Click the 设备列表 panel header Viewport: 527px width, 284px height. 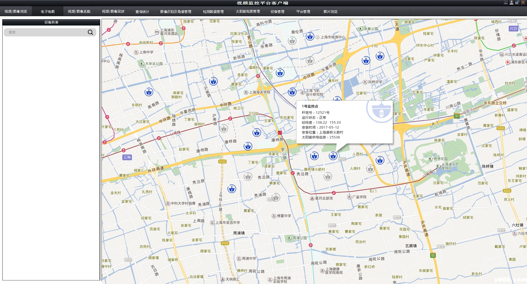pyautogui.click(x=51, y=22)
